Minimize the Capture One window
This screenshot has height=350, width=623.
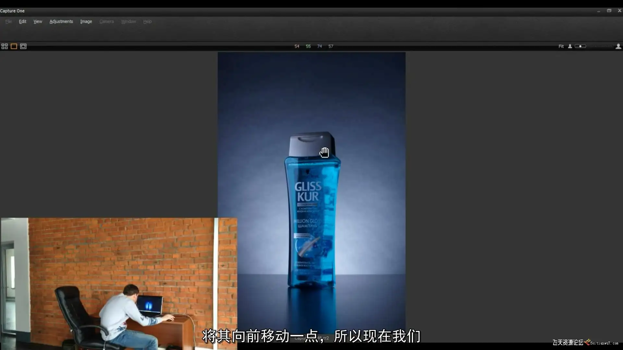(599, 11)
